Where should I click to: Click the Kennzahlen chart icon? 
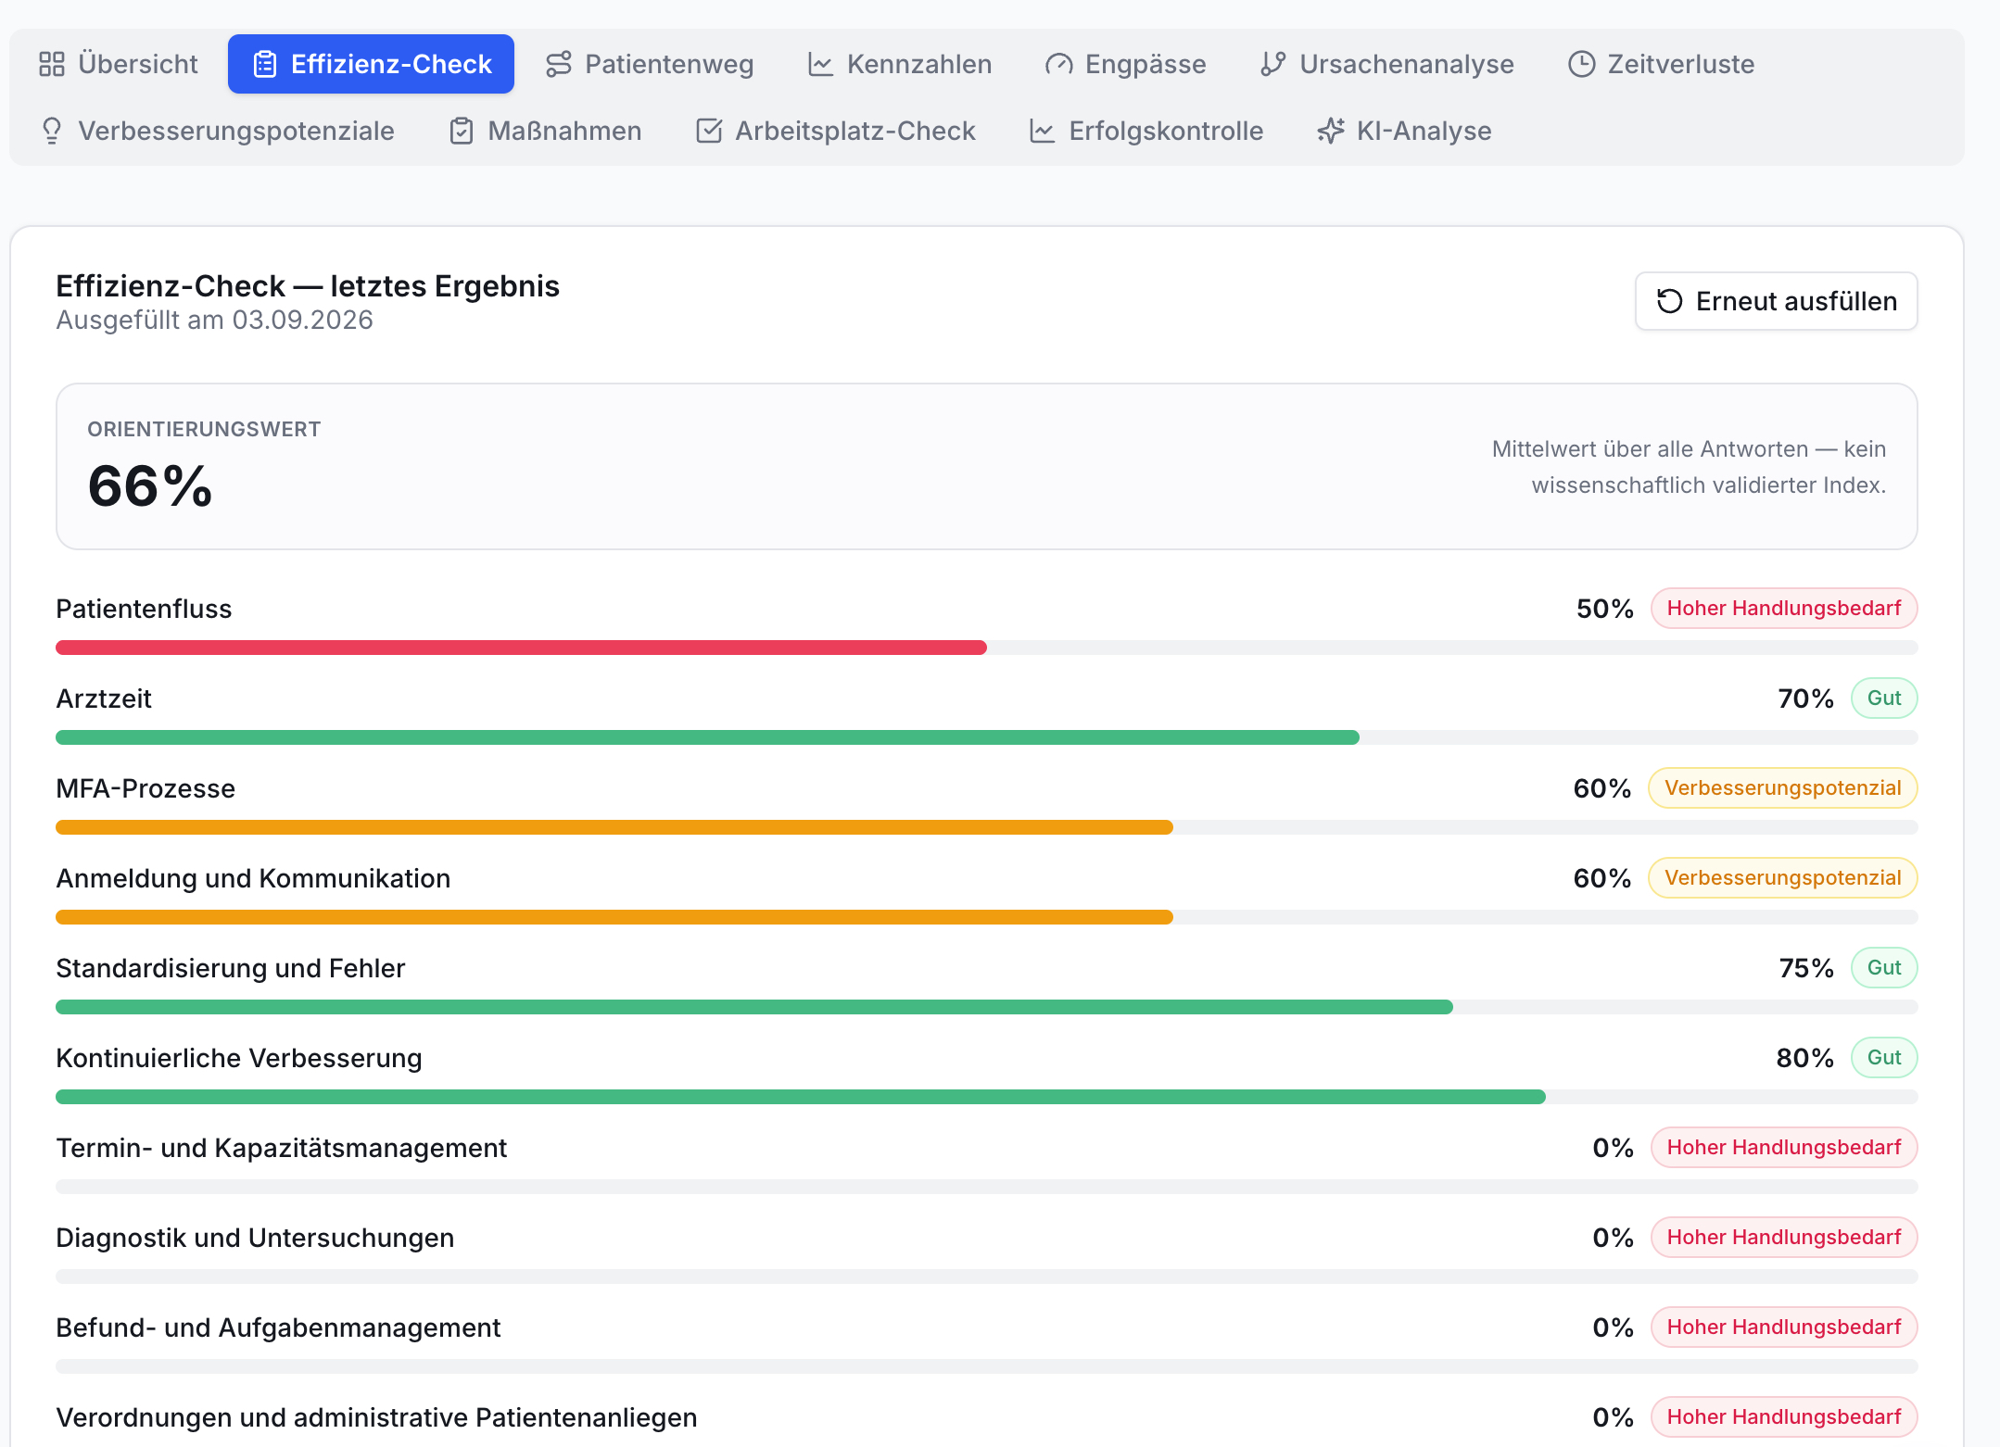tap(821, 64)
